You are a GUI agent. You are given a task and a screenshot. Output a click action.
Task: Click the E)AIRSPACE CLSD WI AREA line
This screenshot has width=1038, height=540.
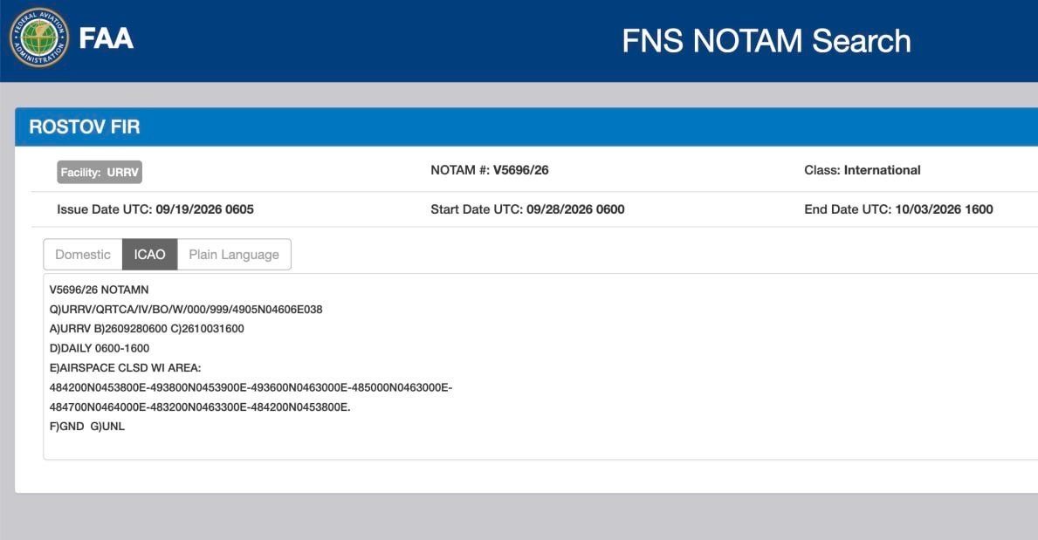point(125,367)
